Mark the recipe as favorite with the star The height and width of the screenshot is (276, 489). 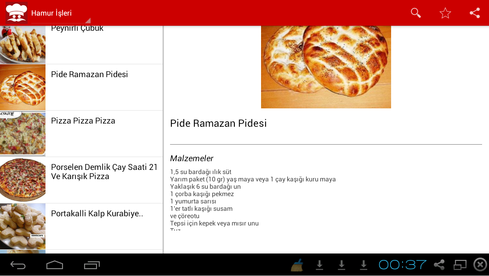point(445,13)
